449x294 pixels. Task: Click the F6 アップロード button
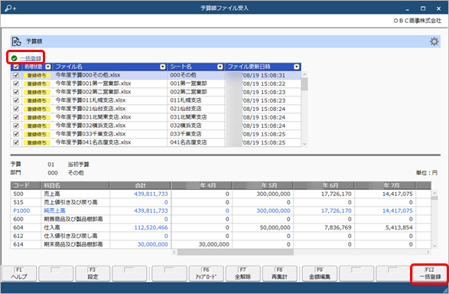pos(206,273)
